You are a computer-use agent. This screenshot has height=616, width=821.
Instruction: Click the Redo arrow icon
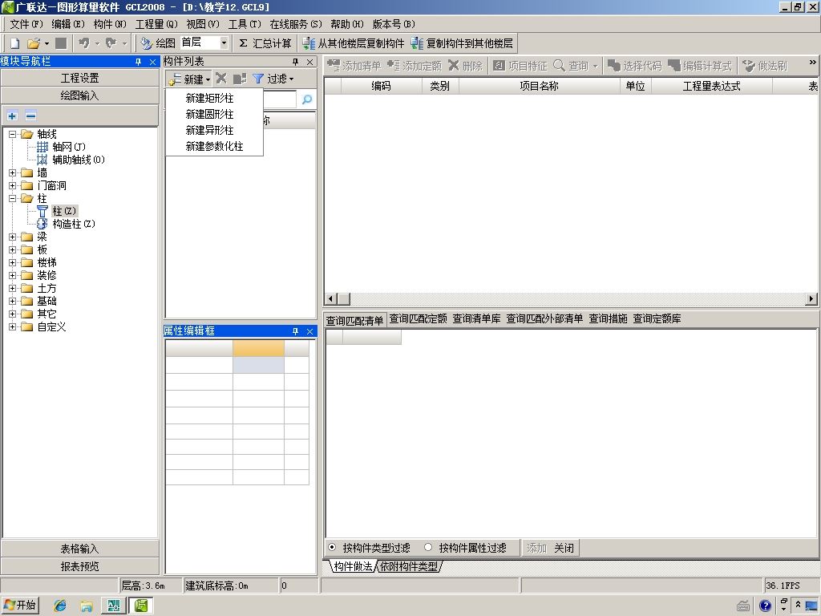click(x=111, y=43)
